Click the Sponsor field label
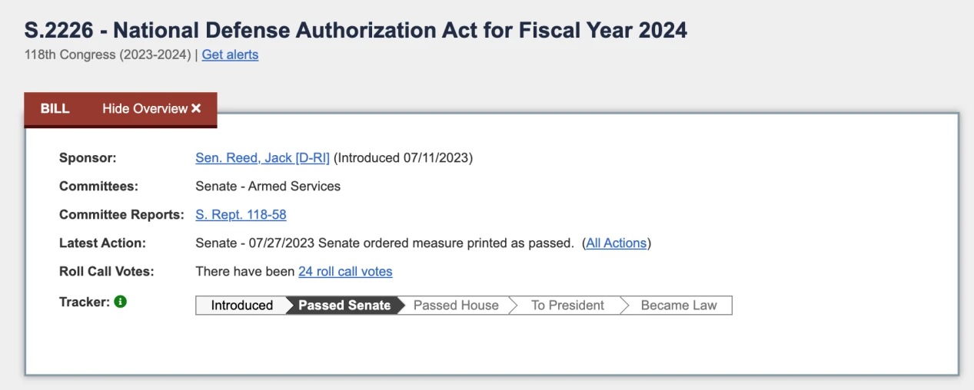The image size is (974, 390). [88, 158]
